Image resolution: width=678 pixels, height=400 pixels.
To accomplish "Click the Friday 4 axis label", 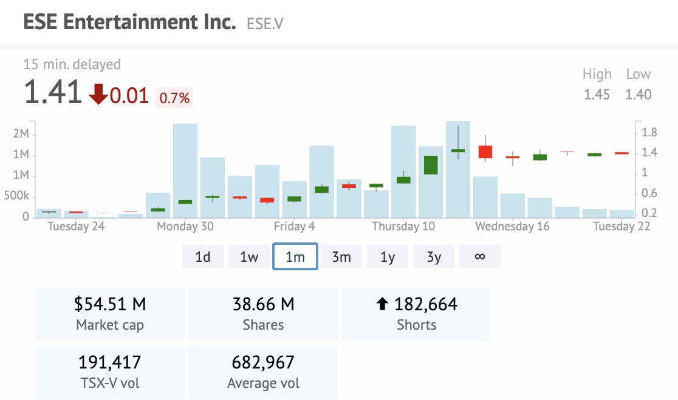I will (x=294, y=227).
